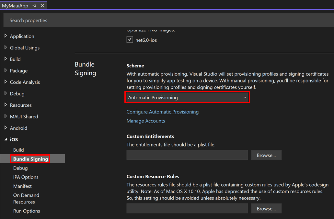The image size is (334, 219).
Task: Expand the Android section
Action: pyautogui.click(x=6, y=128)
